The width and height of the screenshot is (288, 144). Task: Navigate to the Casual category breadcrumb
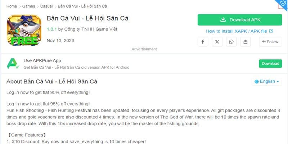(x=46, y=6)
